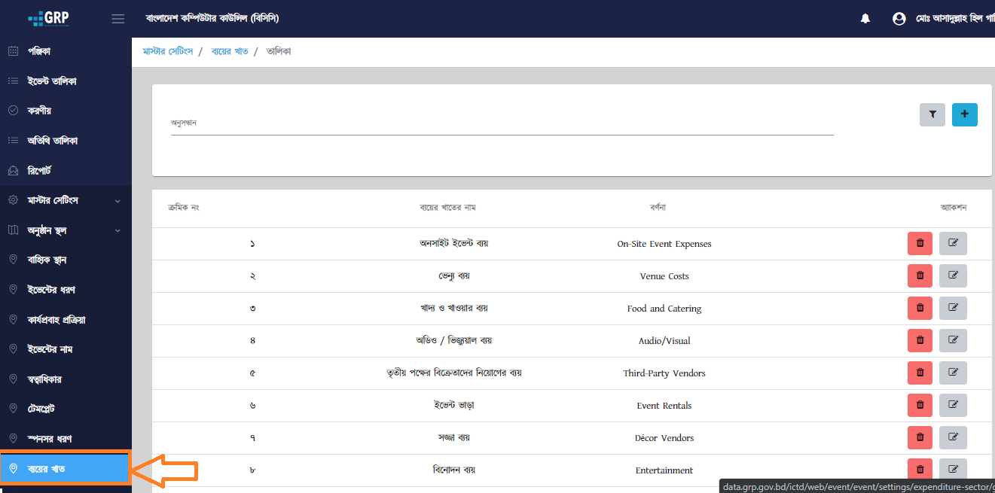Click the অনুসন্ধান search field
Image resolution: width=995 pixels, height=493 pixels.
[502, 123]
